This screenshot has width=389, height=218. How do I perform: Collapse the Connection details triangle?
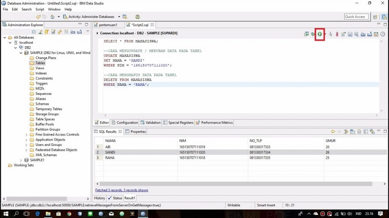(x=97, y=33)
